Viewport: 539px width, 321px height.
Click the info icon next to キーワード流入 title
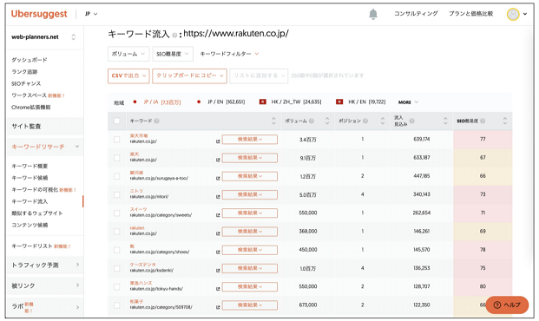click(x=174, y=35)
